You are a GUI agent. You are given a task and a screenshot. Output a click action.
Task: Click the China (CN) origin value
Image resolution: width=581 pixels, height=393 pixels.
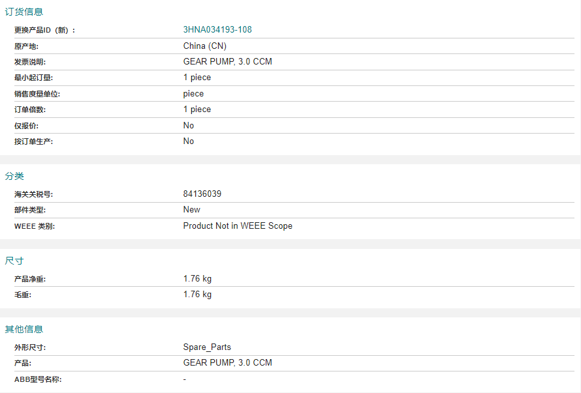(x=205, y=46)
